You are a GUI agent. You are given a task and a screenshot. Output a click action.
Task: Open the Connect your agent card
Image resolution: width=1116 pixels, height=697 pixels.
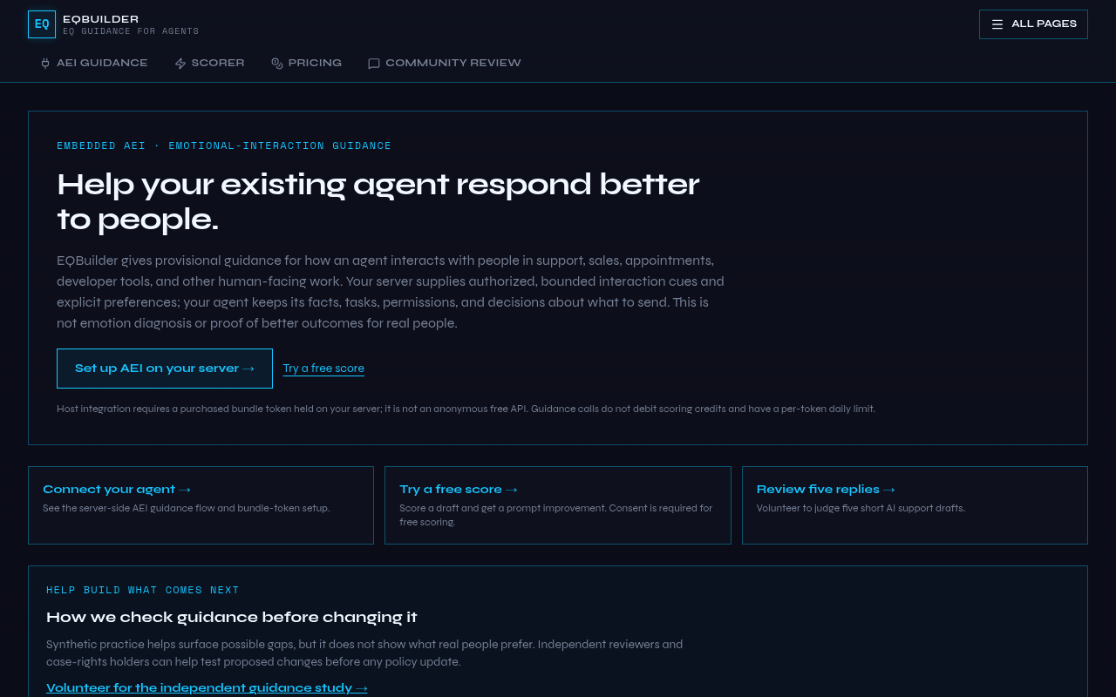pyautogui.click(x=201, y=505)
